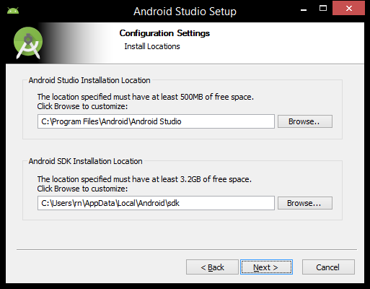The image size is (370, 289).
Task: Click the 'Install Locations' subtitle
Action: (x=152, y=46)
